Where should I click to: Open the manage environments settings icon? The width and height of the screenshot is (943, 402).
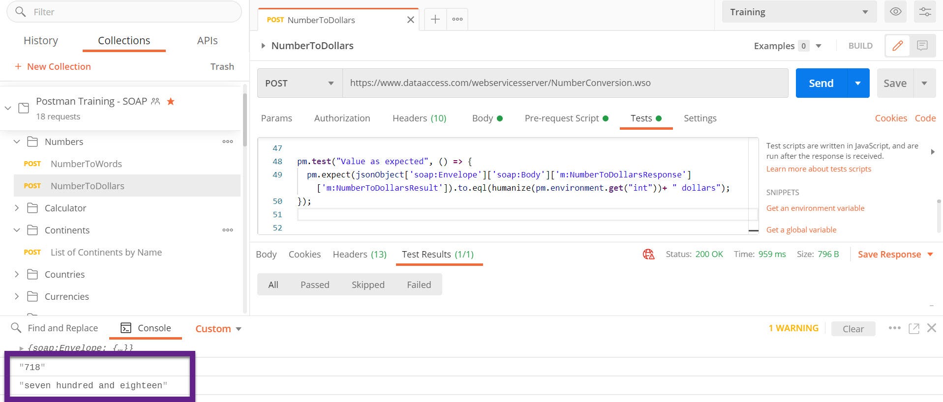(925, 12)
